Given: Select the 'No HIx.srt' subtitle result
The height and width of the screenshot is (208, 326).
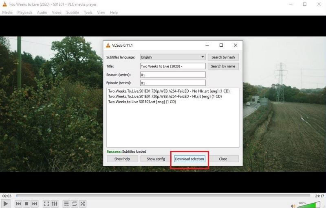Looking at the screenshot, I should tap(169, 91).
